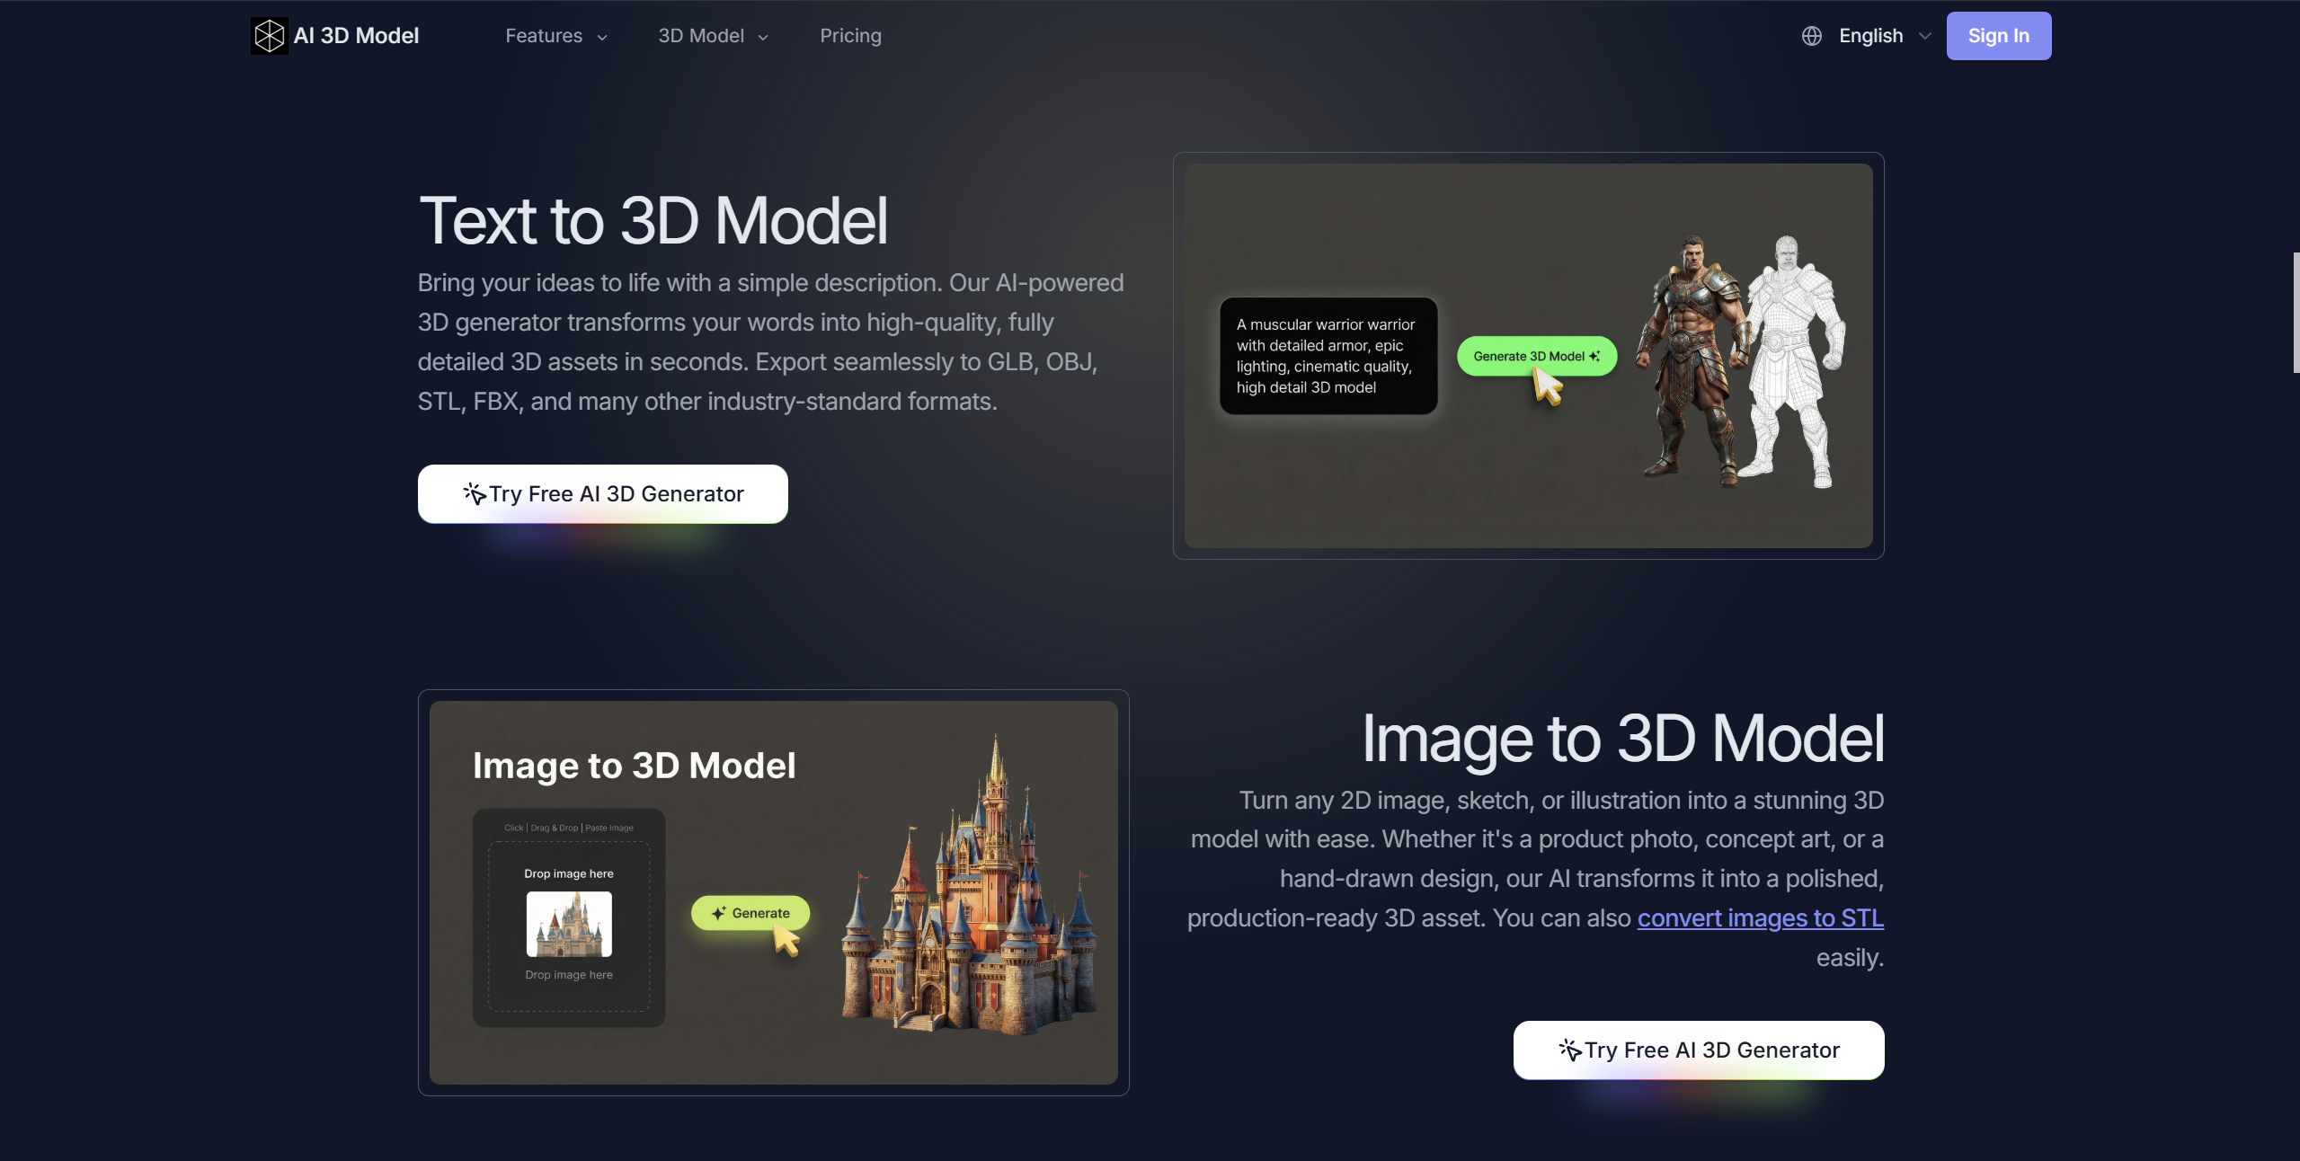Open the Pricing page
This screenshot has height=1161, width=2300.
[849, 36]
